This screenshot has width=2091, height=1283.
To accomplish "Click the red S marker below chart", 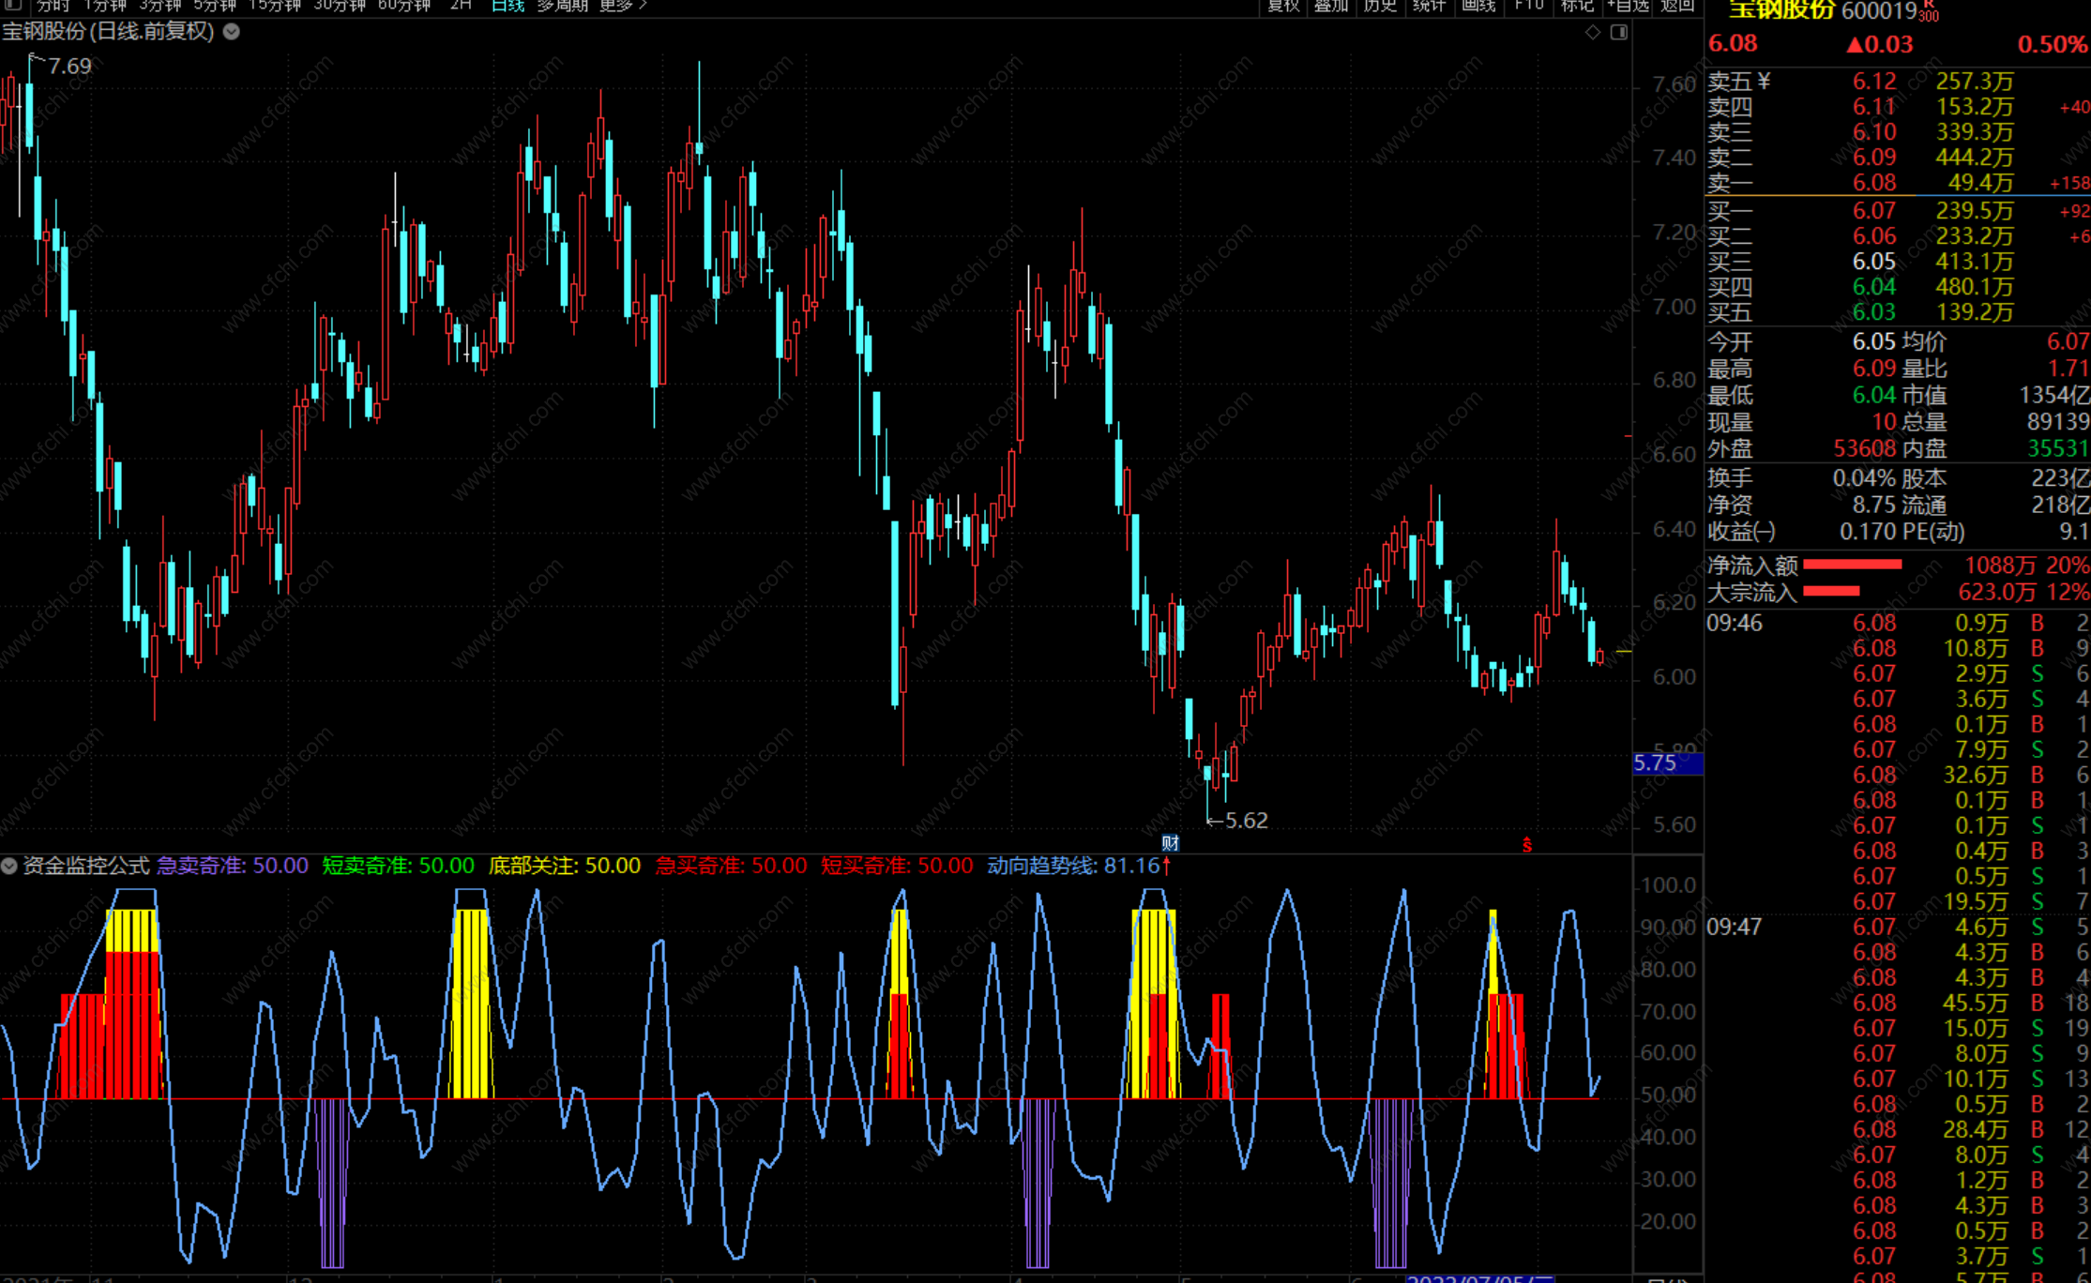I will coord(1527,845).
